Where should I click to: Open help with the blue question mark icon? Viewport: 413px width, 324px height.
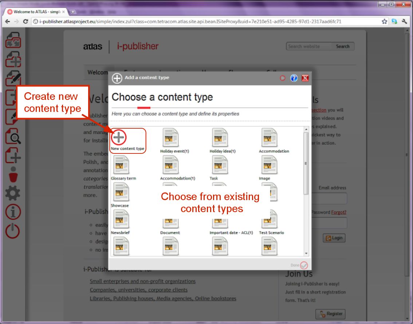294,78
